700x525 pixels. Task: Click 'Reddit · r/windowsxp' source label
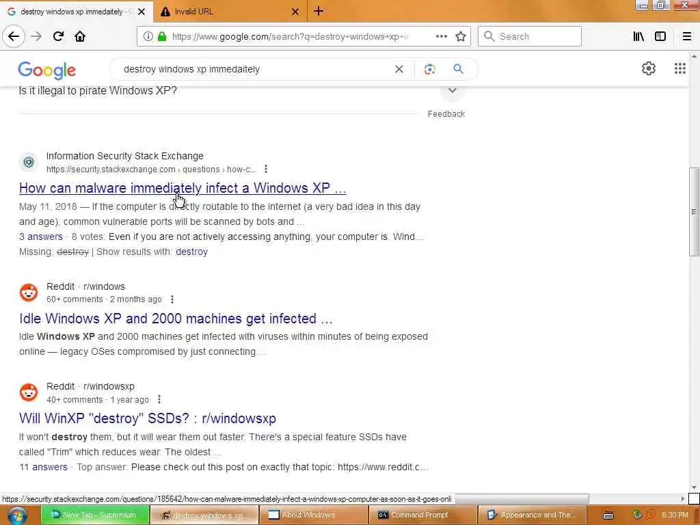tap(90, 386)
